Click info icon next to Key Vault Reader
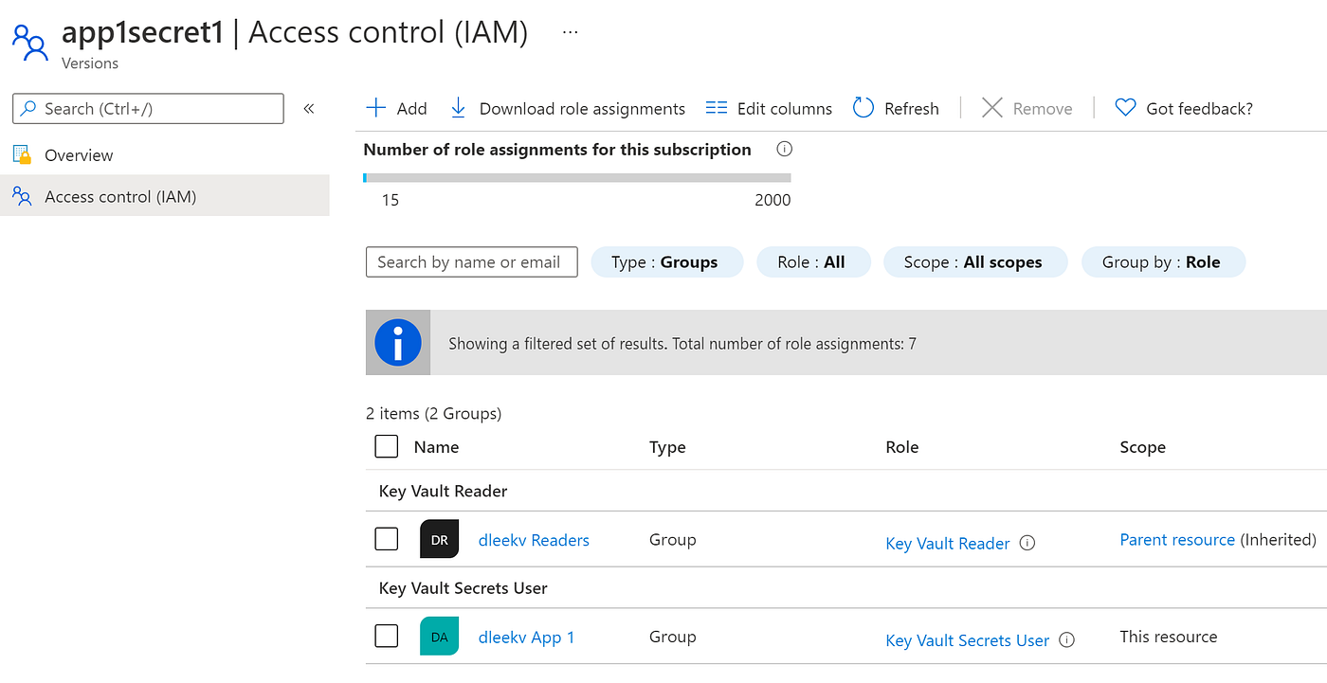The height and width of the screenshot is (683, 1327). (1027, 543)
